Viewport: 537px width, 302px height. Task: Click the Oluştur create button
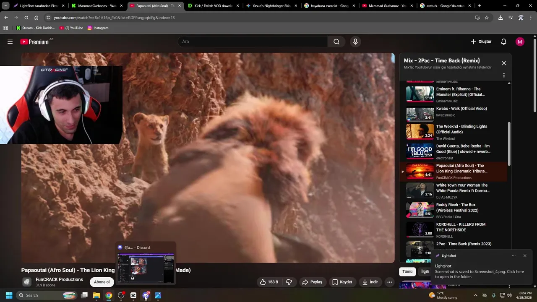tap(481, 42)
